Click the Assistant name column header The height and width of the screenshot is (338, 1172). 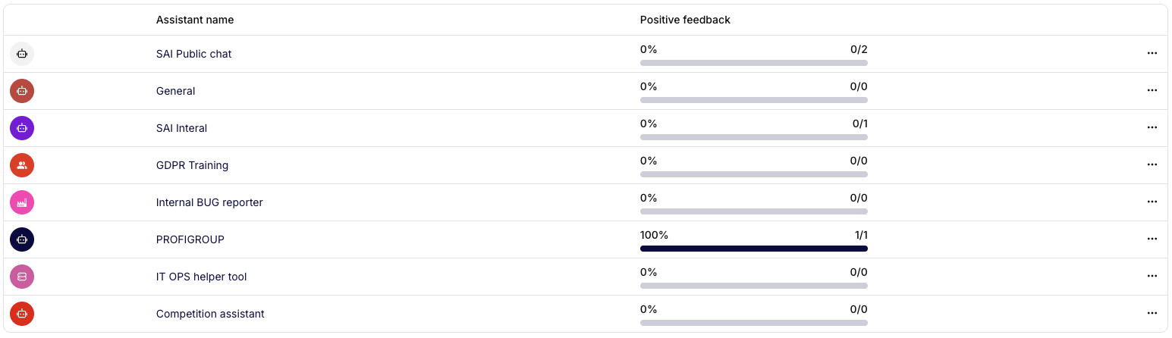click(195, 20)
